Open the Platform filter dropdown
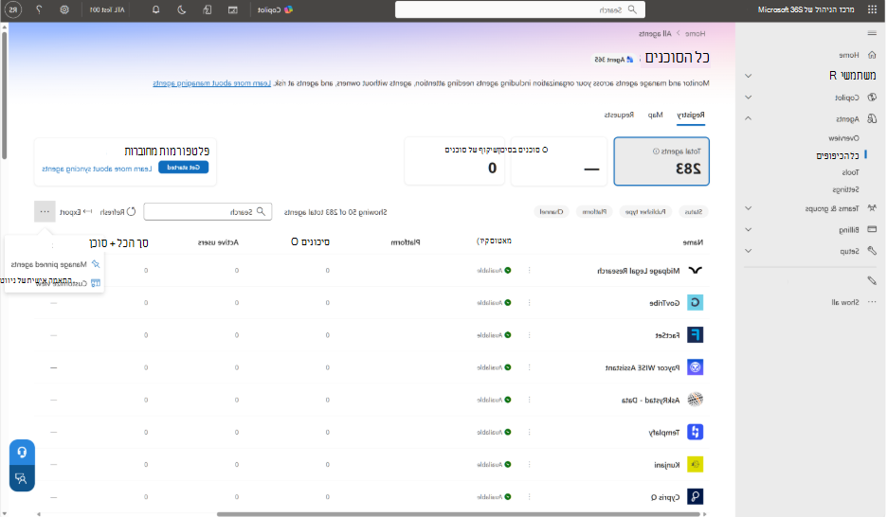Screen dimensions: 887x517 pos(594,212)
